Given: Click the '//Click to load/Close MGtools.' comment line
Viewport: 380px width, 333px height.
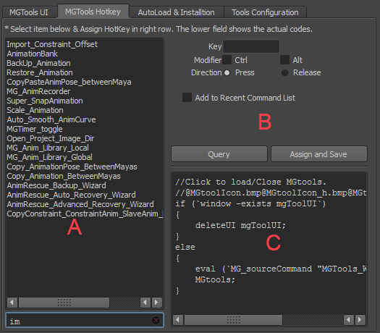Looking at the screenshot, I should point(251,182).
